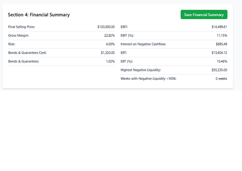The image size is (242, 171).
Task: Select the 0 weeks value
Action: pyautogui.click(x=221, y=79)
